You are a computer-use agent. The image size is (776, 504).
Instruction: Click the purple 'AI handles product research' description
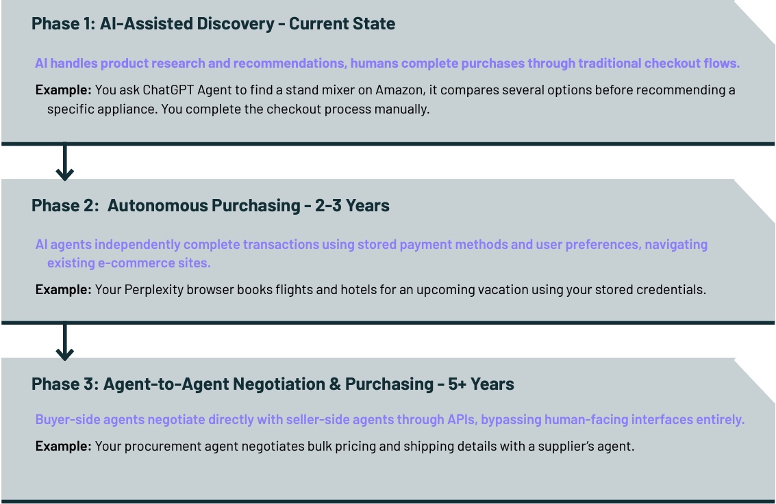click(387, 64)
